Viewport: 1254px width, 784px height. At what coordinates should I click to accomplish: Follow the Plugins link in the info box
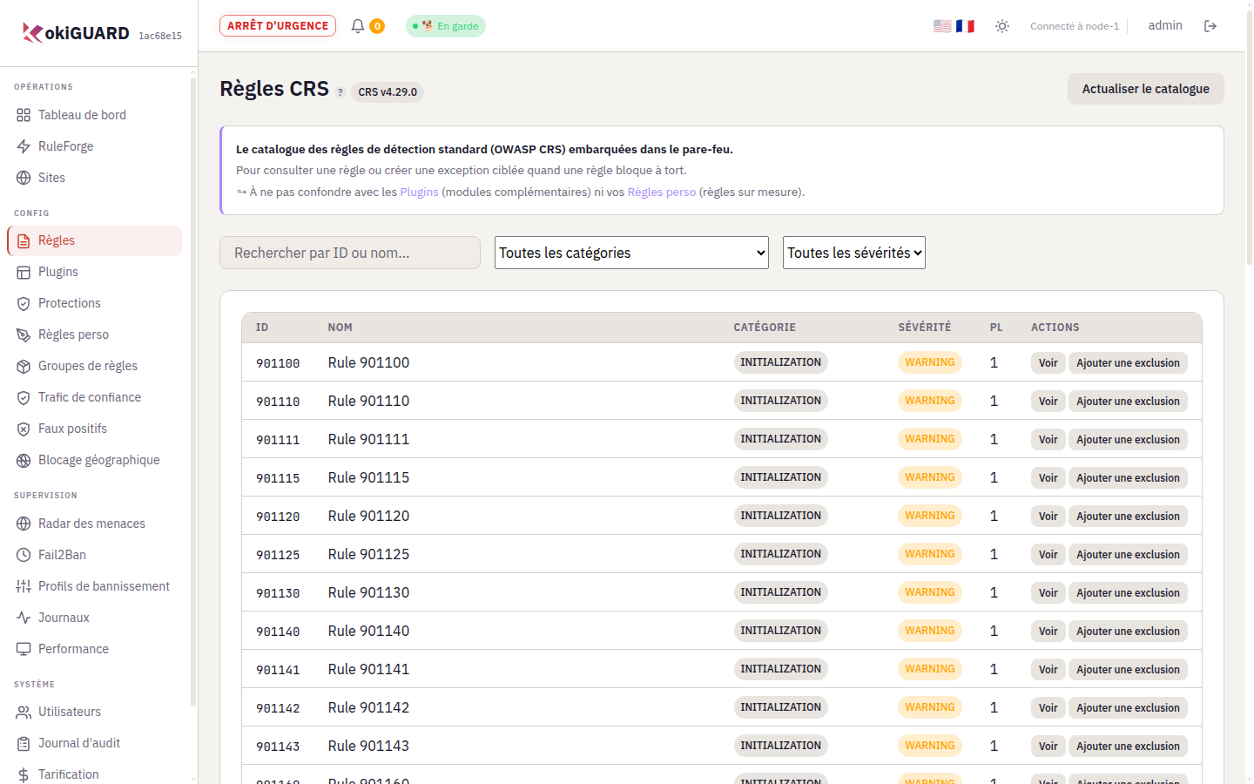tap(419, 192)
